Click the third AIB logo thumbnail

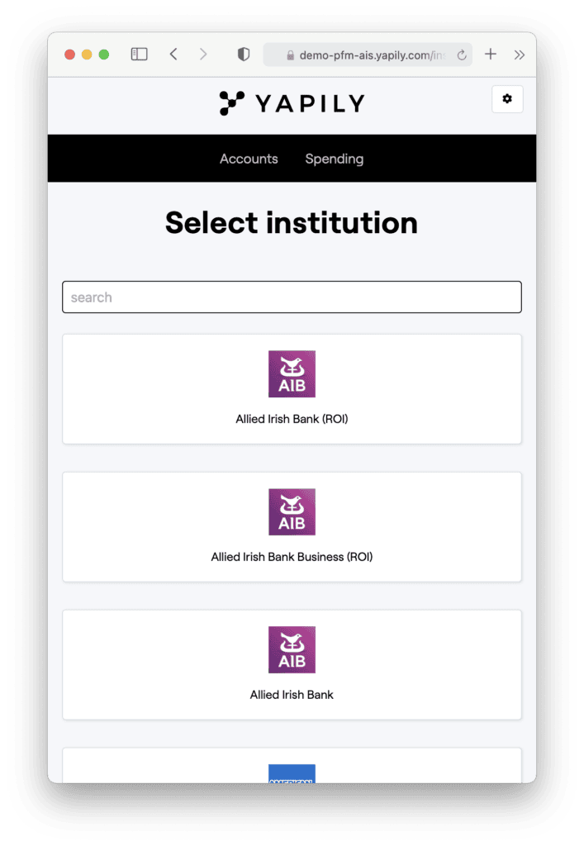[292, 650]
